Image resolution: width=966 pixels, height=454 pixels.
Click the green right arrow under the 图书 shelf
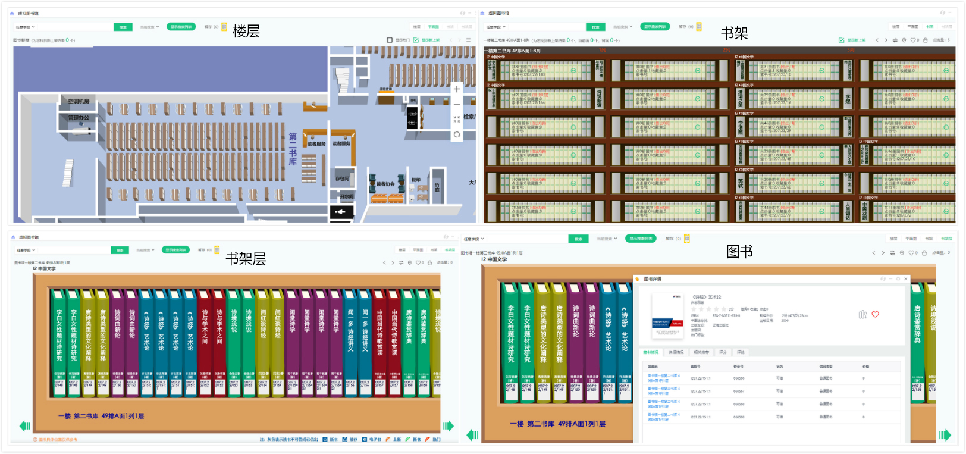(945, 435)
